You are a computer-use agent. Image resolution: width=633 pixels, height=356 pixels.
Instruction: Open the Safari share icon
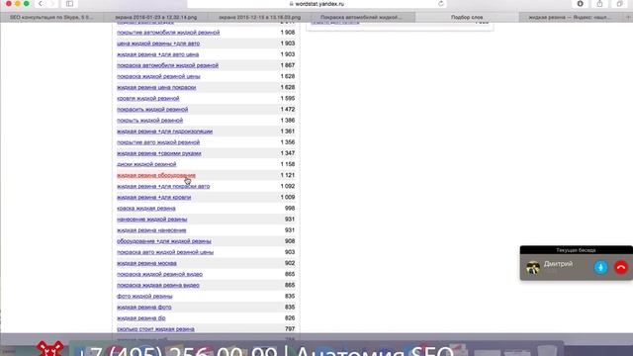600,4
